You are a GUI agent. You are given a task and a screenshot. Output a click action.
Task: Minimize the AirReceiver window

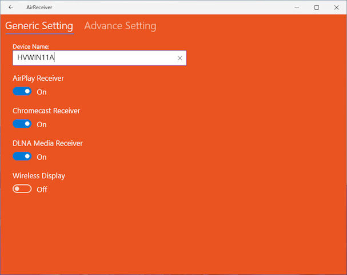297,7
